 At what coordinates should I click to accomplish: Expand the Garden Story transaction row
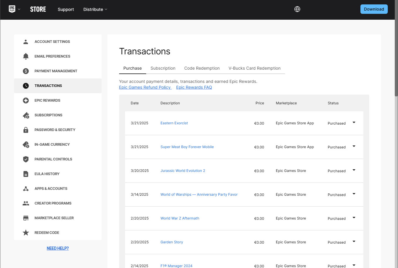(354, 242)
